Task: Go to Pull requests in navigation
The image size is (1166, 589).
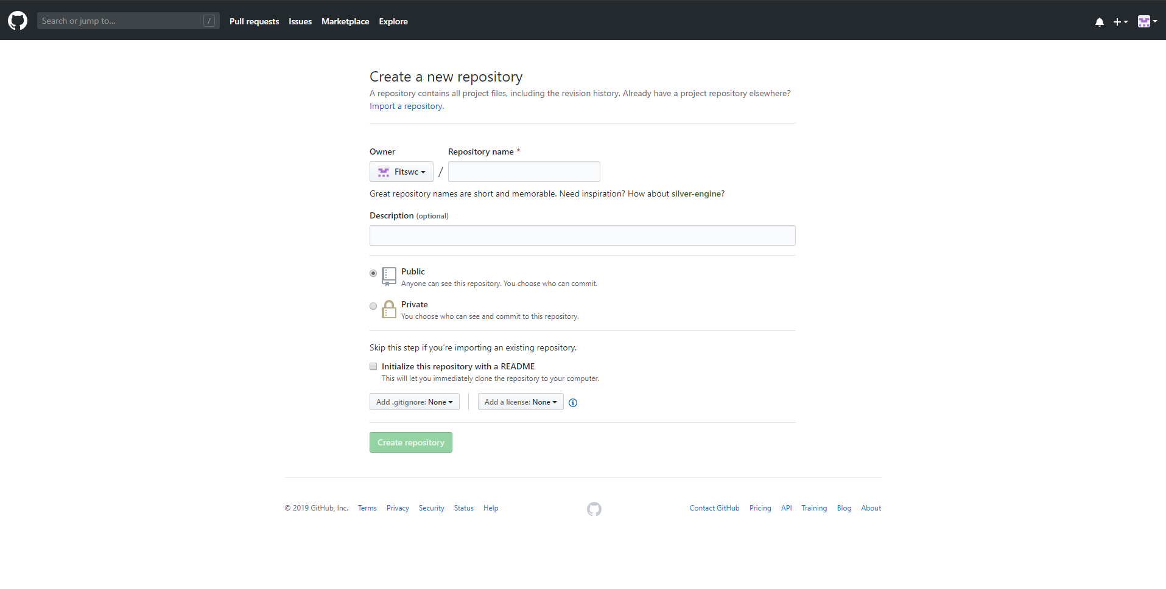Action: pos(254,21)
